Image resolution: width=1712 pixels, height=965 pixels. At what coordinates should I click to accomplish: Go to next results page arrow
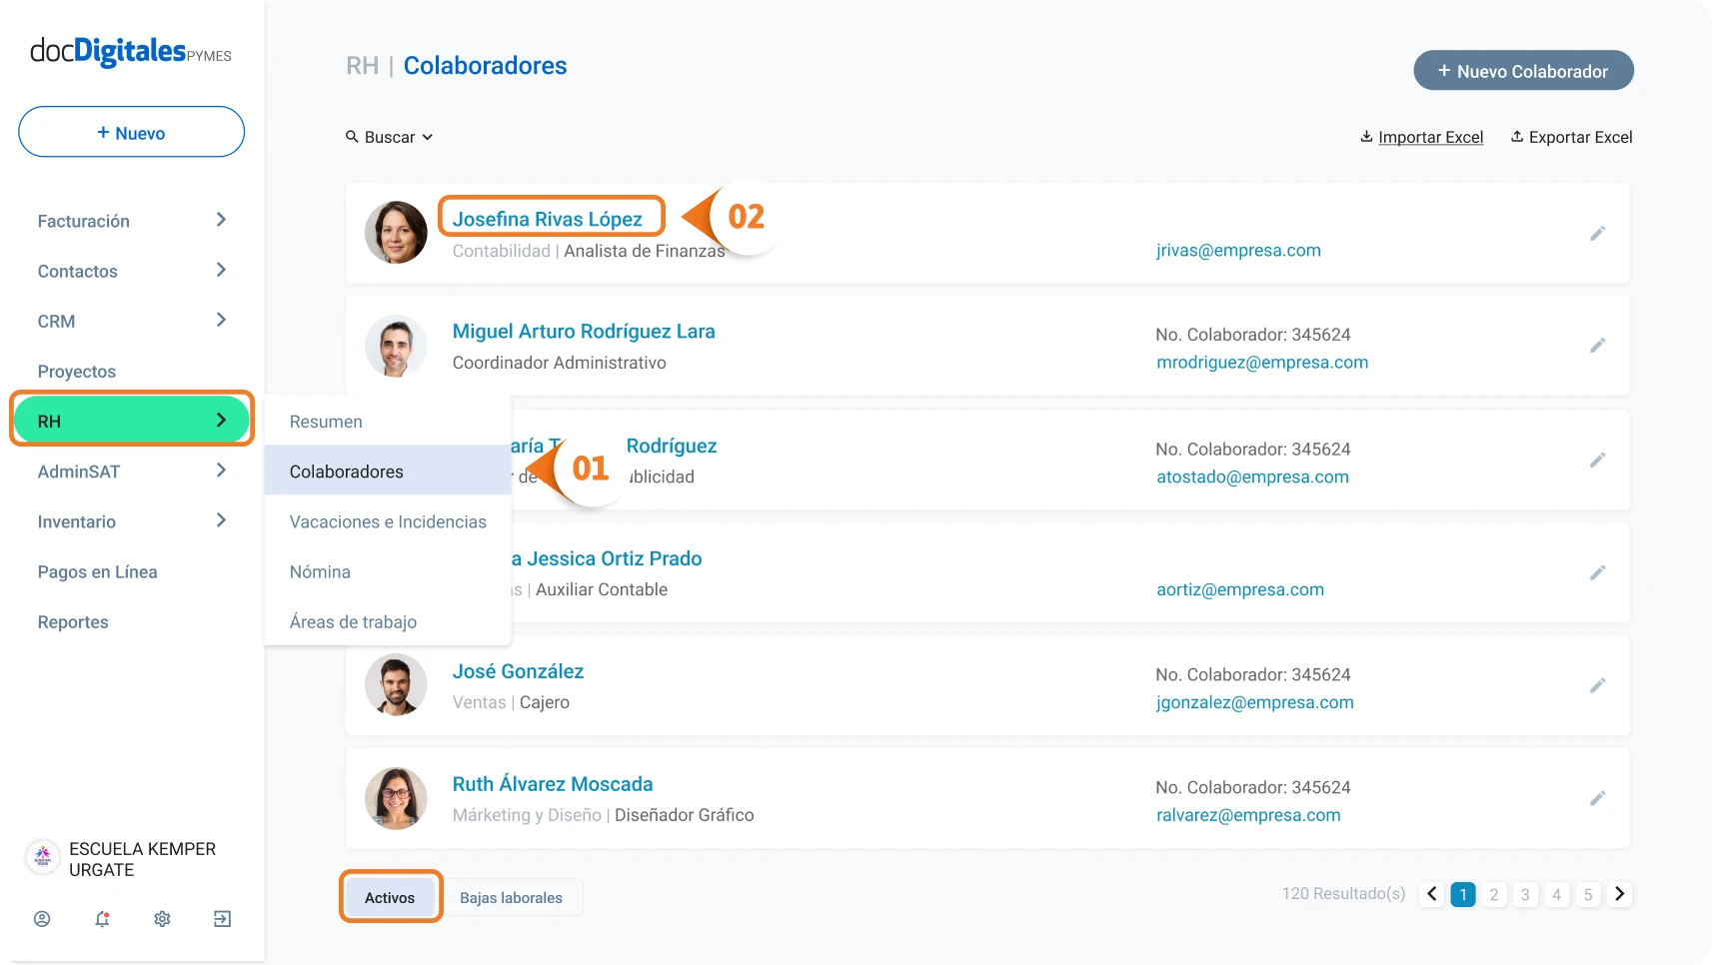click(1620, 894)
